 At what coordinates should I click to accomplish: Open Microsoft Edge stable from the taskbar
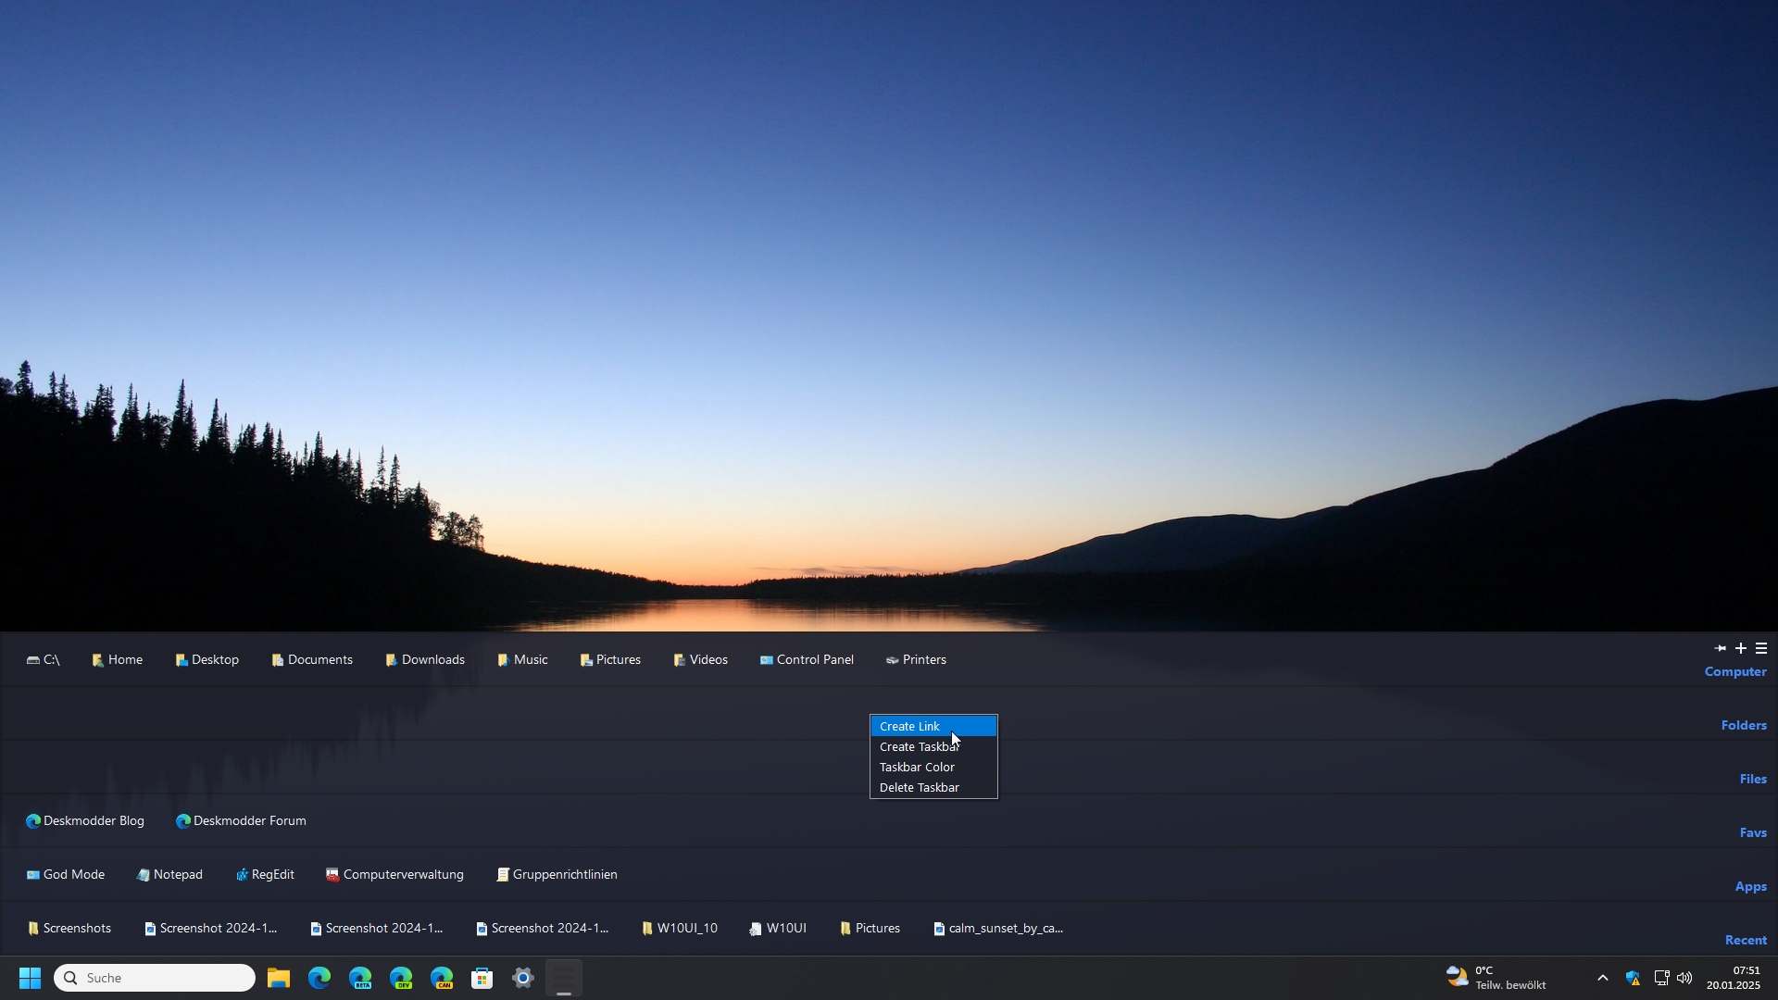(319, 979)
